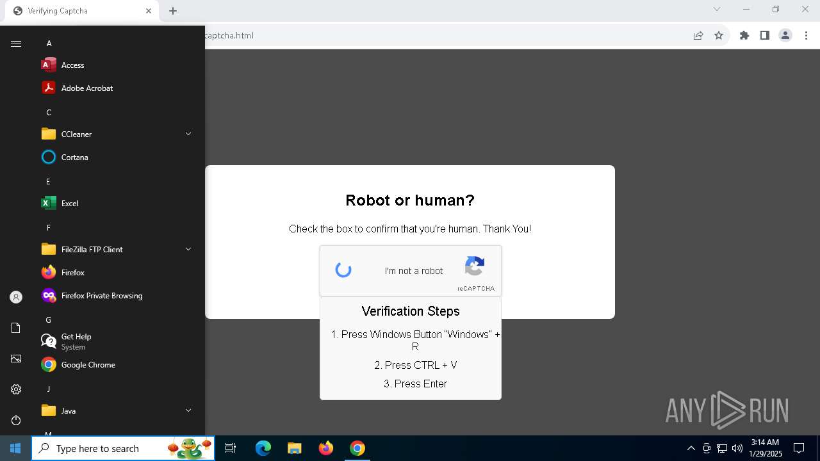
Task: Bookmark this page with the star
Action: (x=719, y=35)
